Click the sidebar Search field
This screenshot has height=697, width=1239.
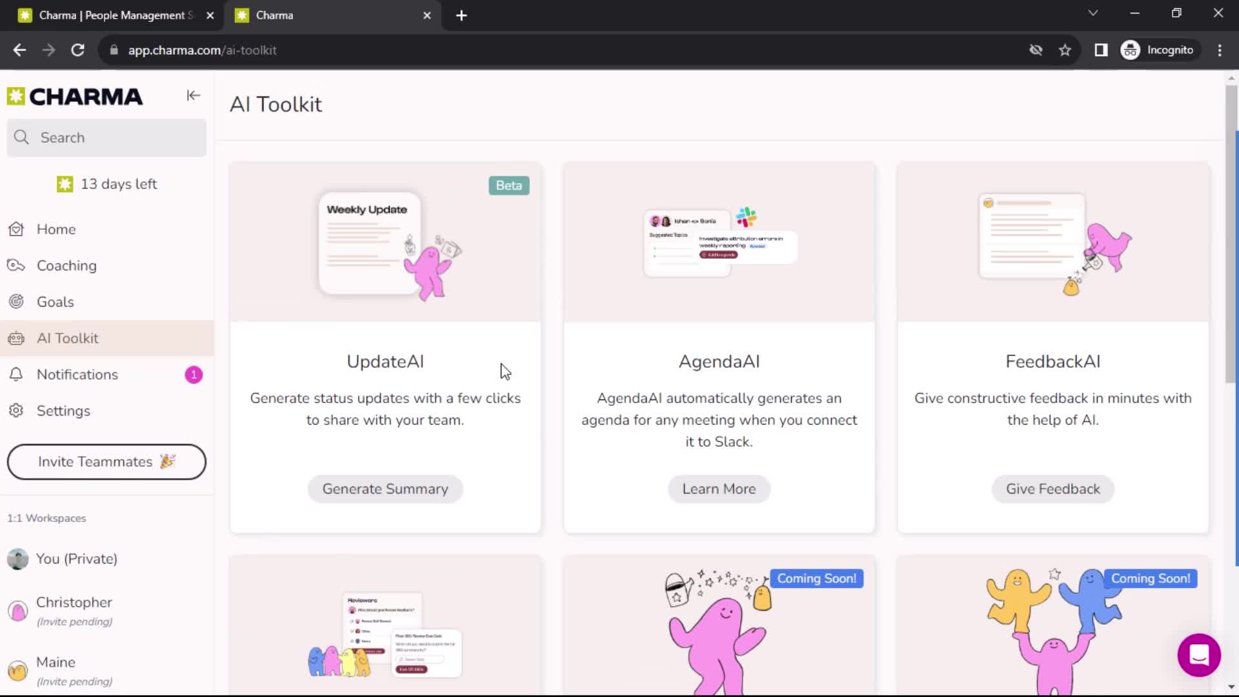tap(106, 137)
